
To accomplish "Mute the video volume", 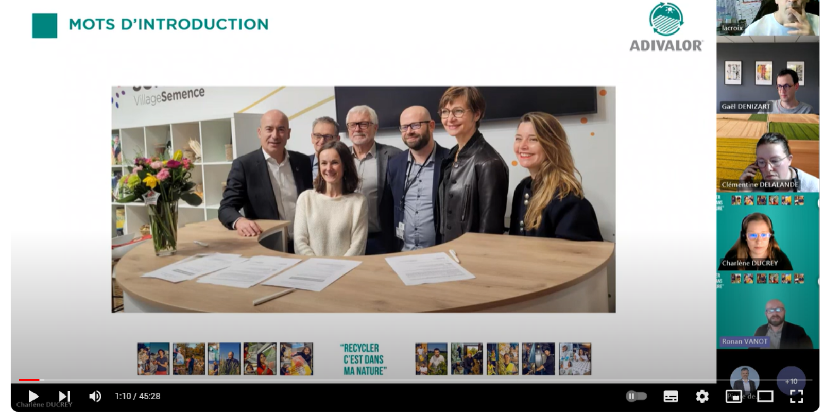I will pos(95,396).
